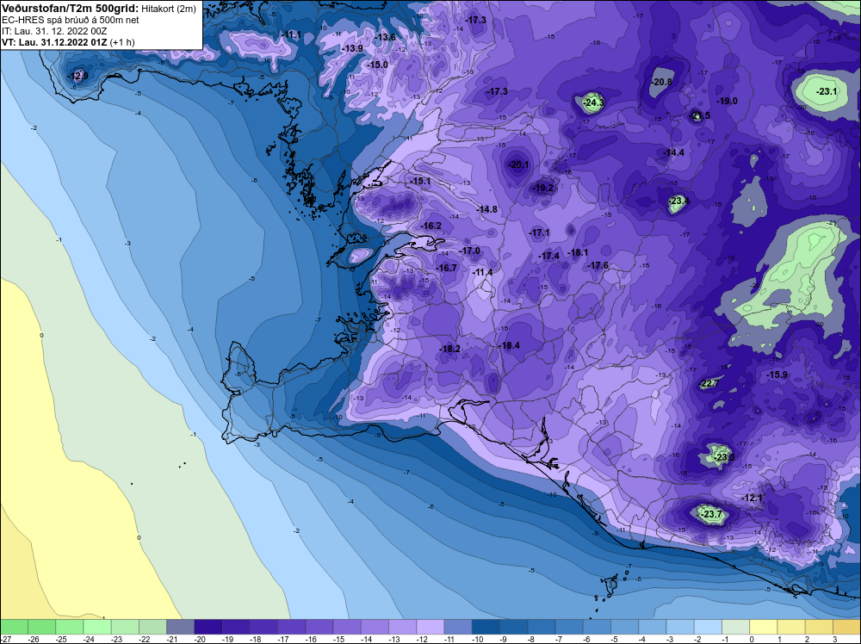Click the -14.4 temperature value
Viewport: 861px width, 644px height.
coord(674,152)
